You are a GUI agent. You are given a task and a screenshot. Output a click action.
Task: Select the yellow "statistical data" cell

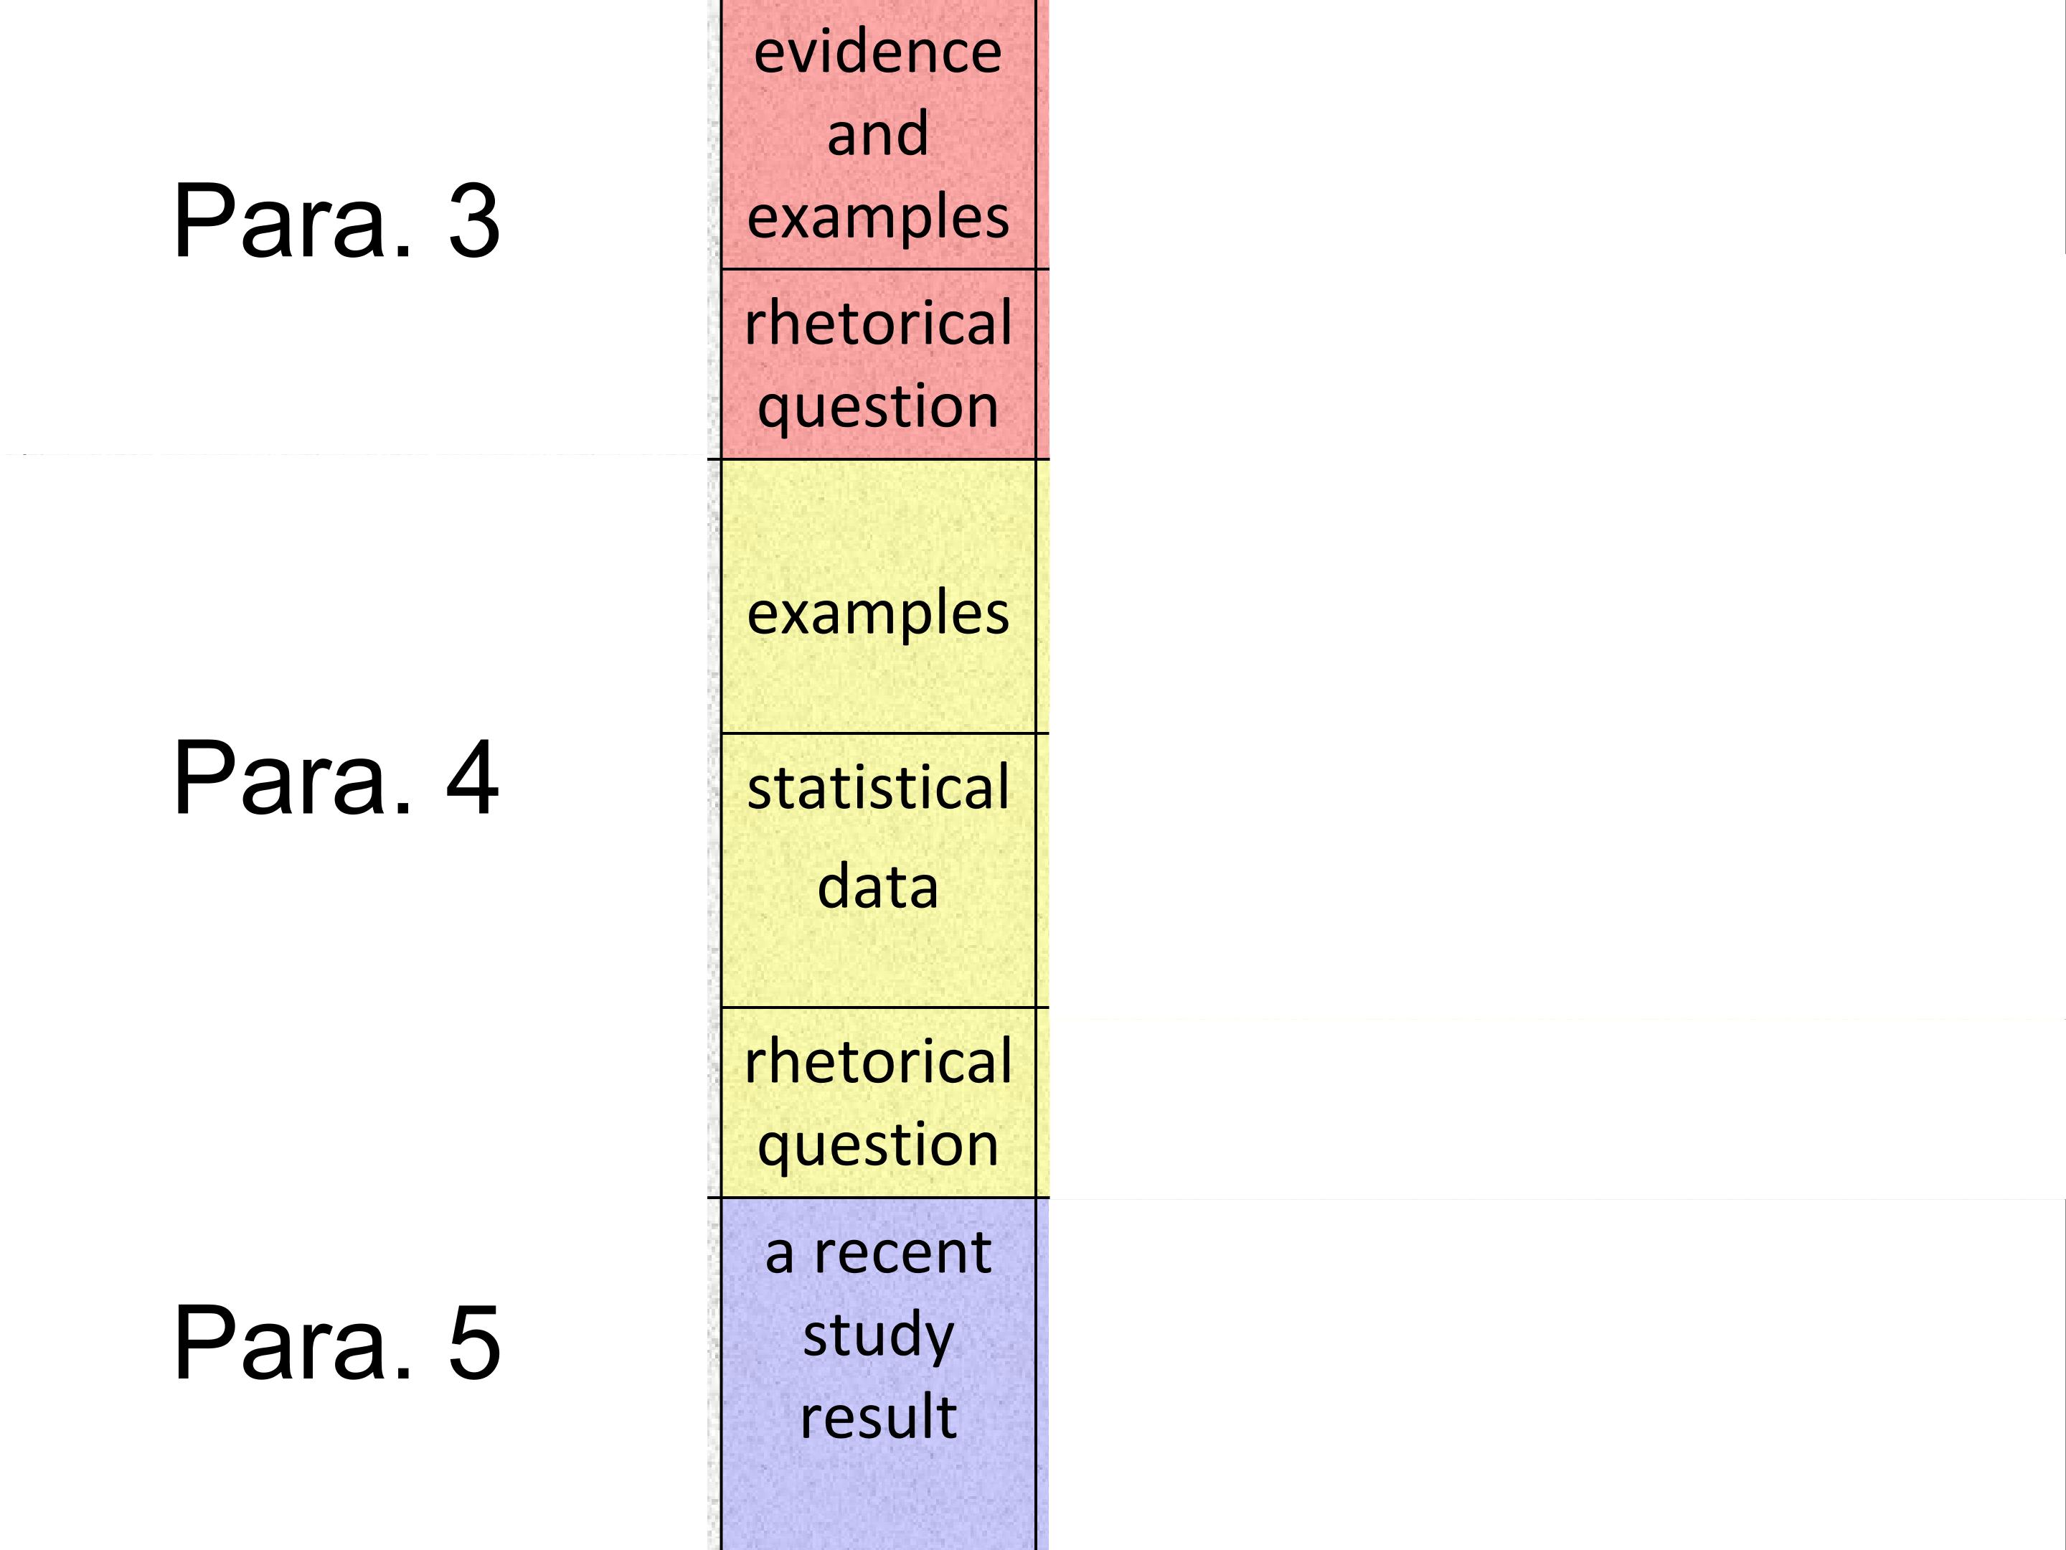(878, 869)
